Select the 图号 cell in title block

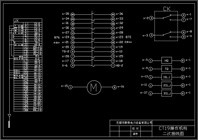pos(135,134)
